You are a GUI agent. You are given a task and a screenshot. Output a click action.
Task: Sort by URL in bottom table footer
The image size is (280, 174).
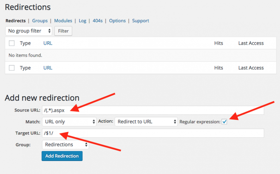48,68
